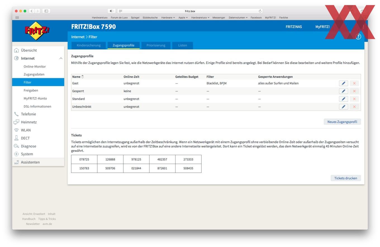Edit the Unbeschränkt access profile
380x247 pixels.
(343, 107)
